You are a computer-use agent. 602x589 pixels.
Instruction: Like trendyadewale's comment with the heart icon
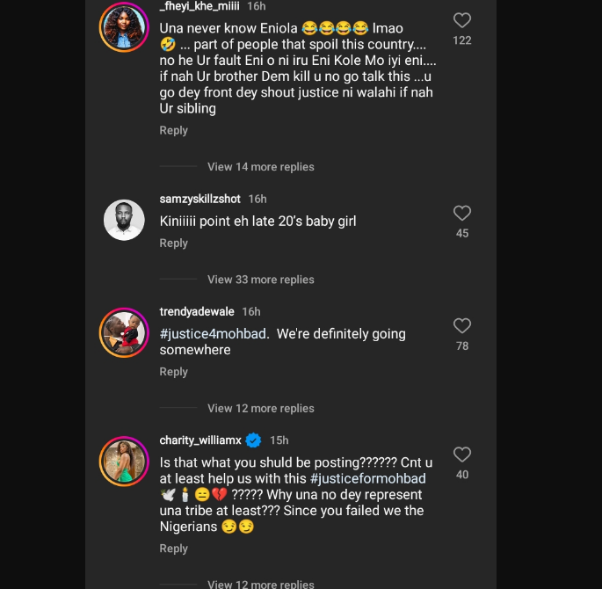[462, 326]
